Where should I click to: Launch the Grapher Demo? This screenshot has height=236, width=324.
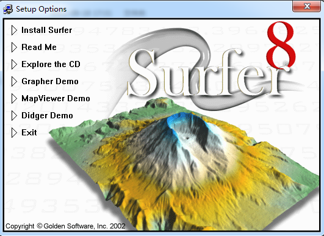pyautogui.click(x=50, y=82)
